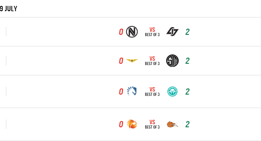Click the Team EnVyUs logo
261x141 pixels.
point(132,32)
